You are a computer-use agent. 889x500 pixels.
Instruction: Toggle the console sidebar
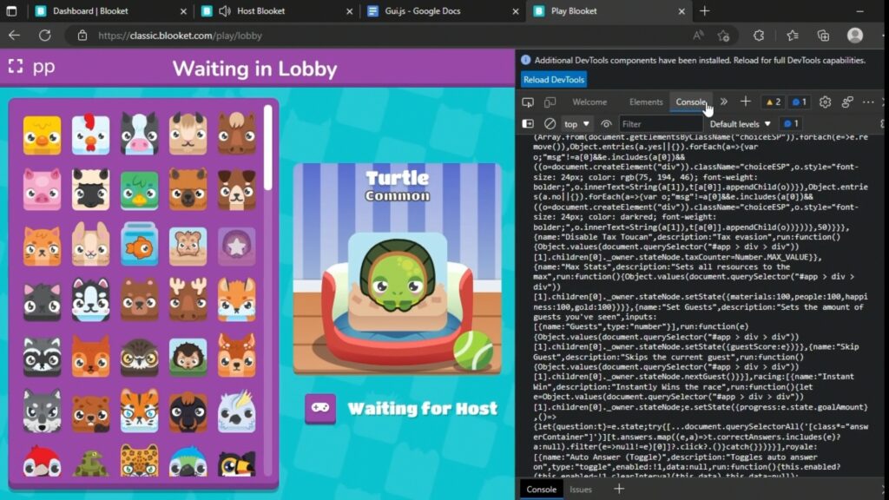528,123
